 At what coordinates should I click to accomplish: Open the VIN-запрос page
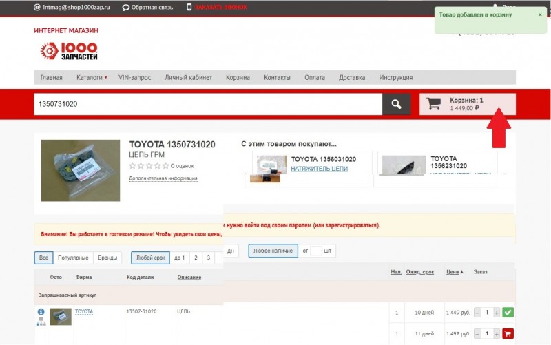tap(134, 77)
